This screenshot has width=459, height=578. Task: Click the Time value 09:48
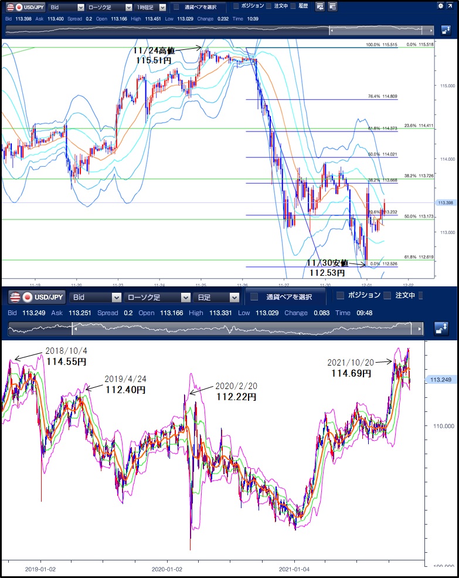[364, 313]
